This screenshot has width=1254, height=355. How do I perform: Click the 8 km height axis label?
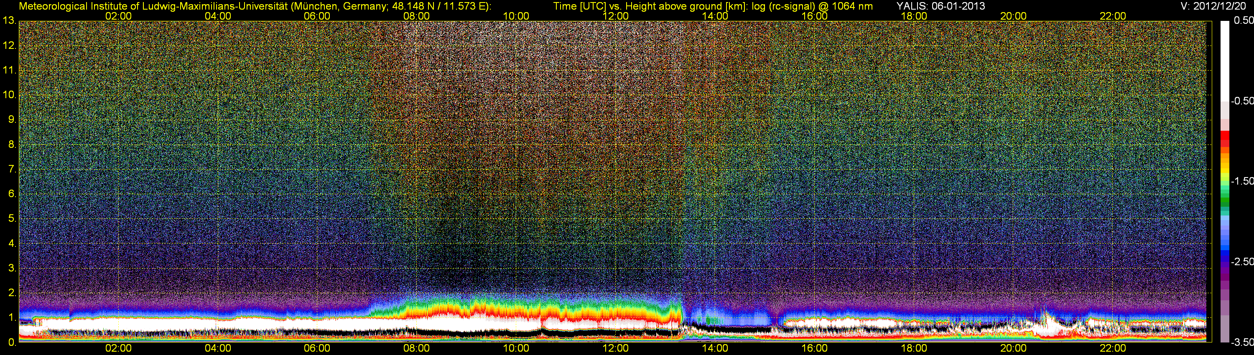click(x=12, y=145)
